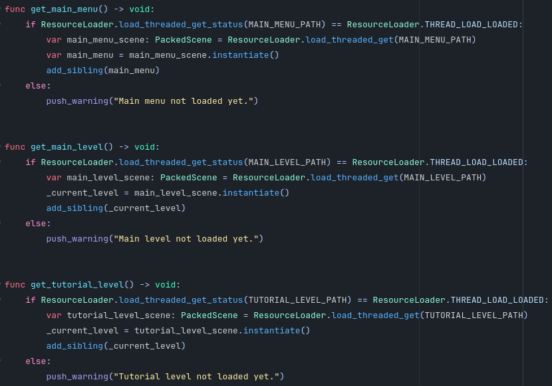Click instantiate on the tutorial_level_scene line
This screenshot has height=386, width=552.
[x=272, y=330]
